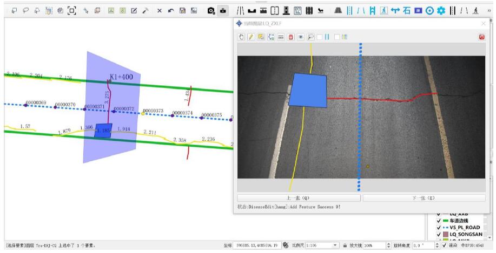The width and height of the screenshot is (496, 253).
Task: Click the hammer tool icon
Action: pyautogui.click(x=146, y=11)
